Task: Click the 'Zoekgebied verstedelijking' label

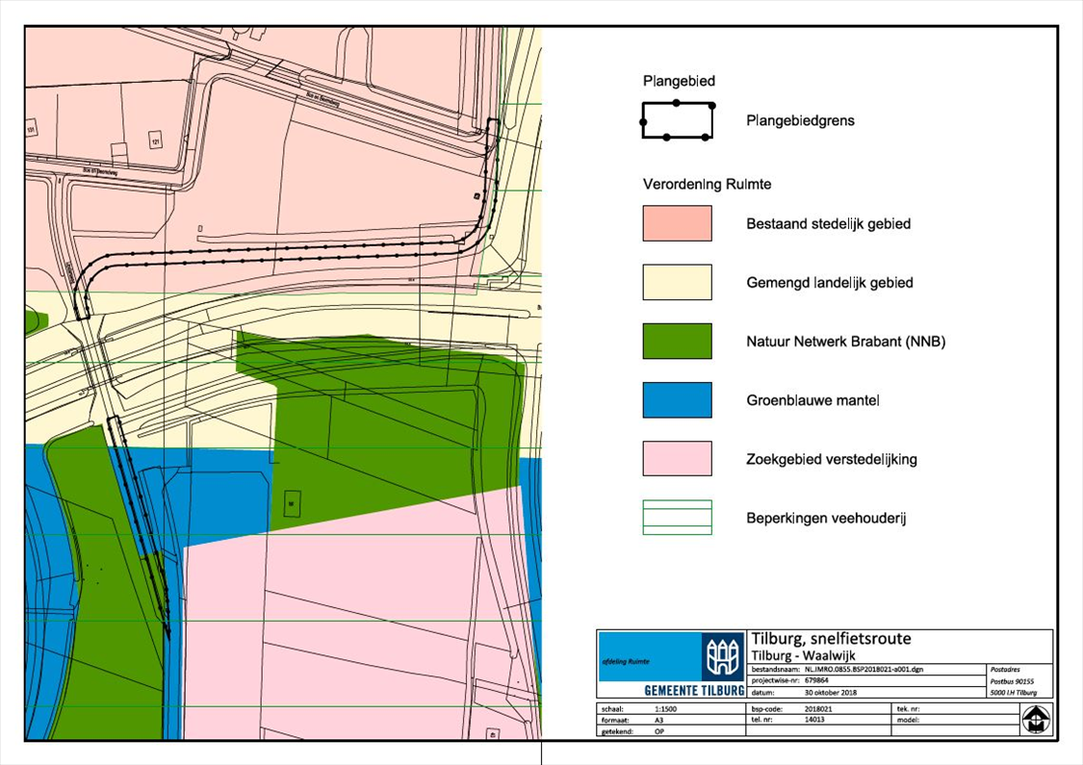Action: pyautogui.click(x=832, y=459)
